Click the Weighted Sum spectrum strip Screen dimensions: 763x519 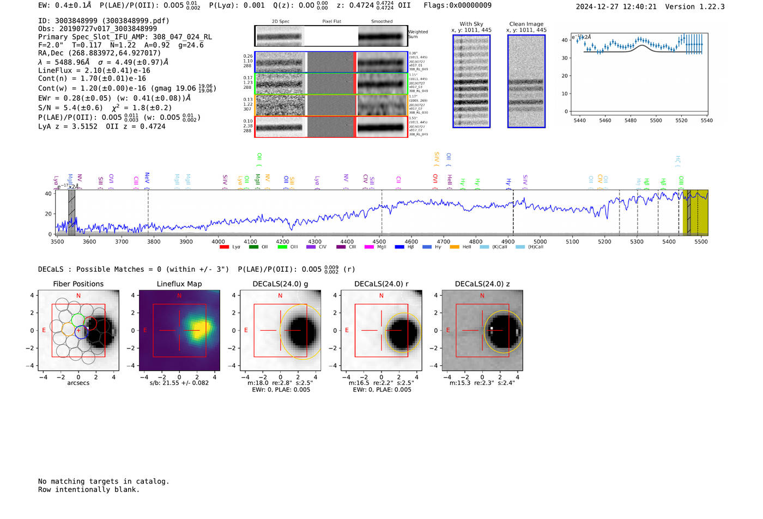(x=331, y=36)
